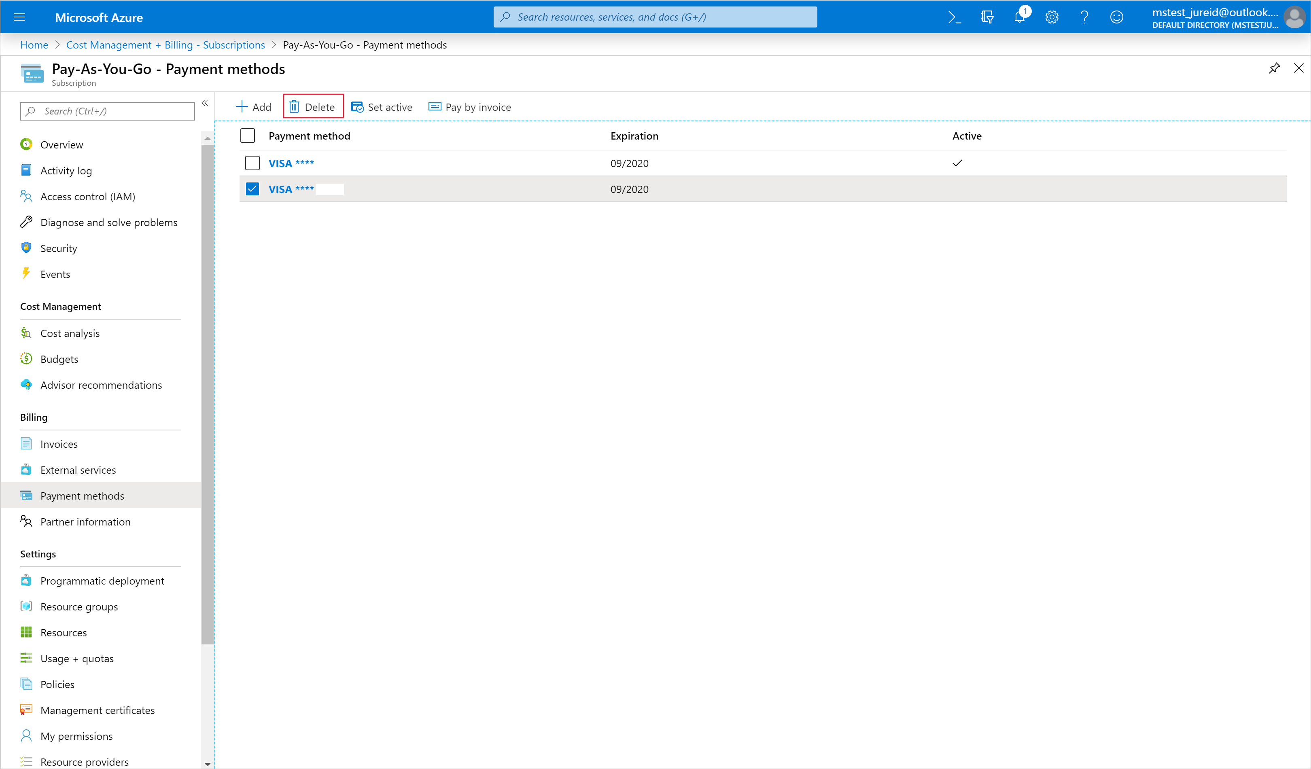The image size is (1311, 769).
Task: Open the portal settings gear
Action: click(x=1052, y=17)
